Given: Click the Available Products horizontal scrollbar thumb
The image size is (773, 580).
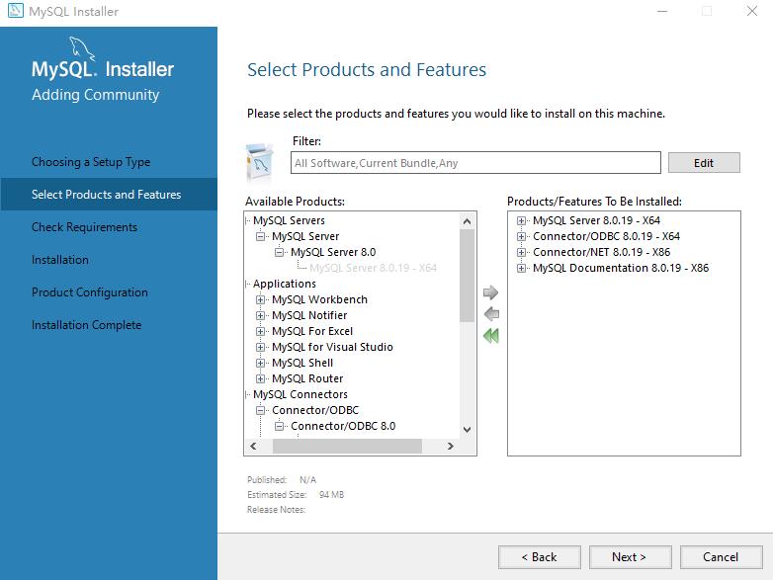Looking at the screenshot, I should pyautogui.click(x=347, y=446).
